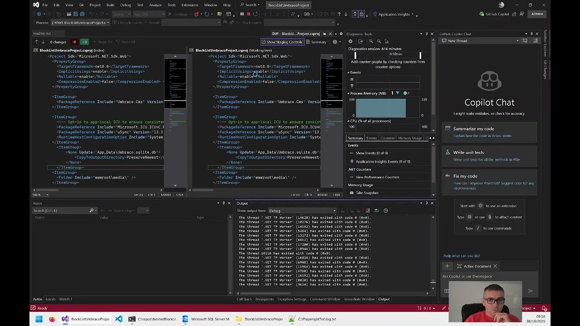The width and height of the screenshot is (580, 326).
Task: Open Firefox from the taskbar
Action: point(52,319)
